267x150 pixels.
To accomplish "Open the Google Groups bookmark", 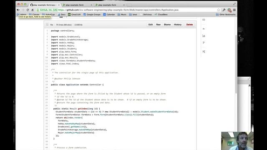I will pos(92,15).
